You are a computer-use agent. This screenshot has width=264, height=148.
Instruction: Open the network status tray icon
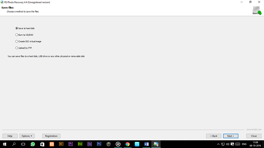click(x=223, y=144)
